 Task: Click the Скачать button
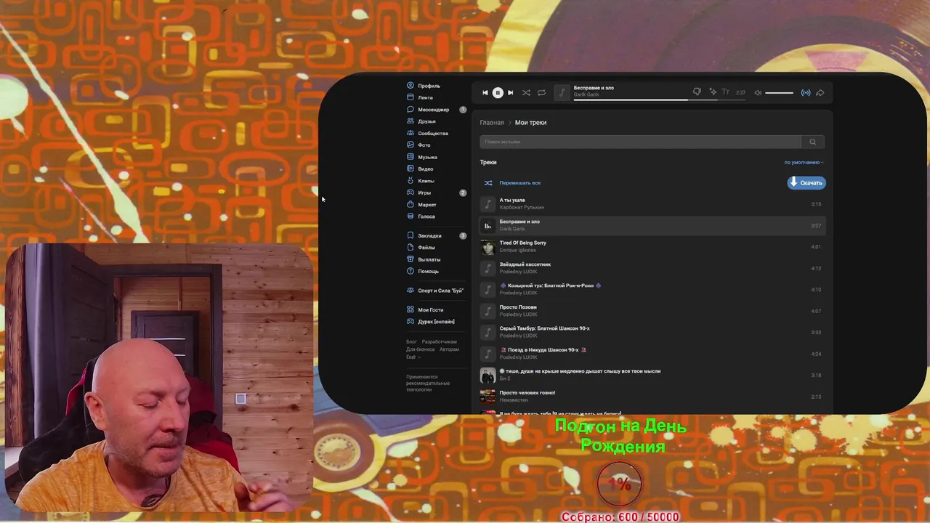[806, 183]
